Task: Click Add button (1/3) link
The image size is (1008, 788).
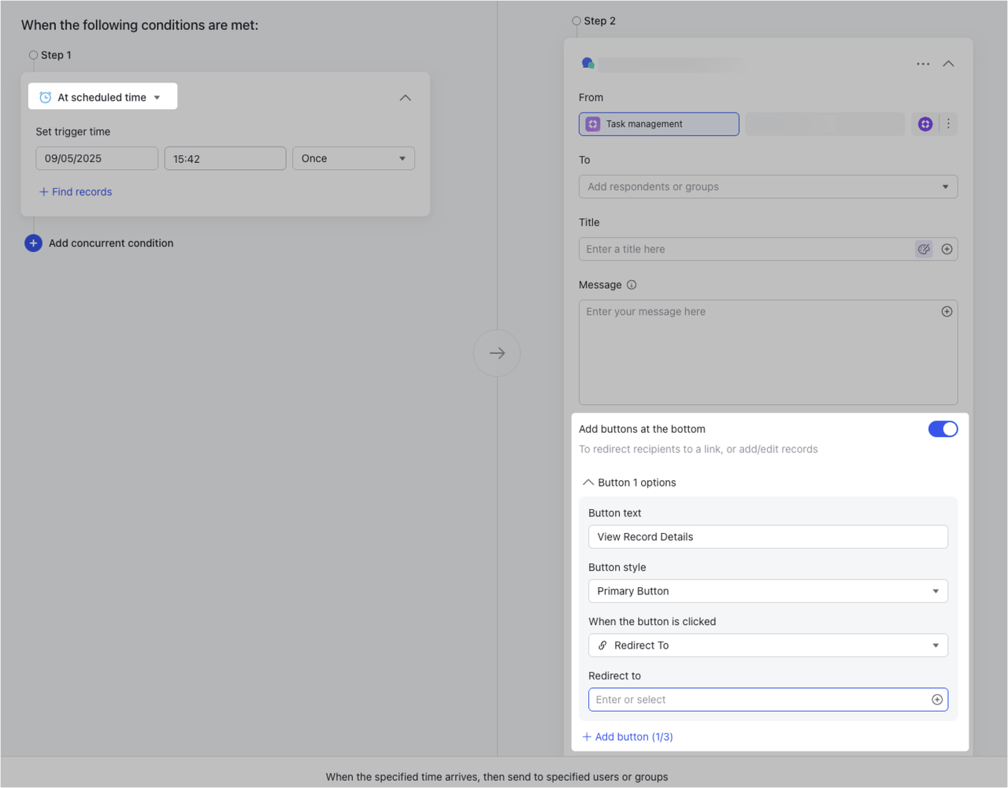Action: (628, 737)
